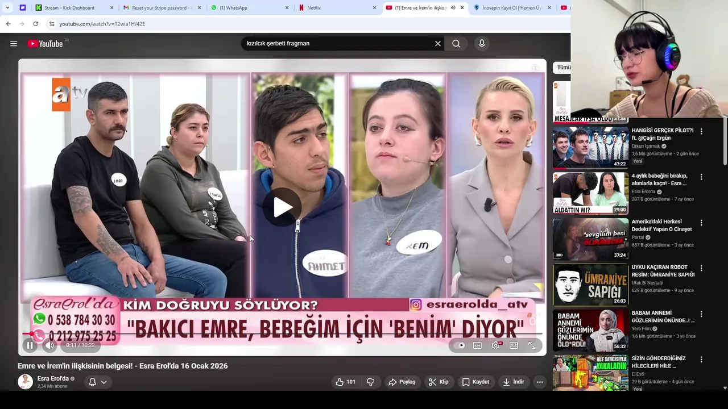Screen dimensions: 728x409
Task: Switch to Reset your Stripe password tab
Action: 162,8
